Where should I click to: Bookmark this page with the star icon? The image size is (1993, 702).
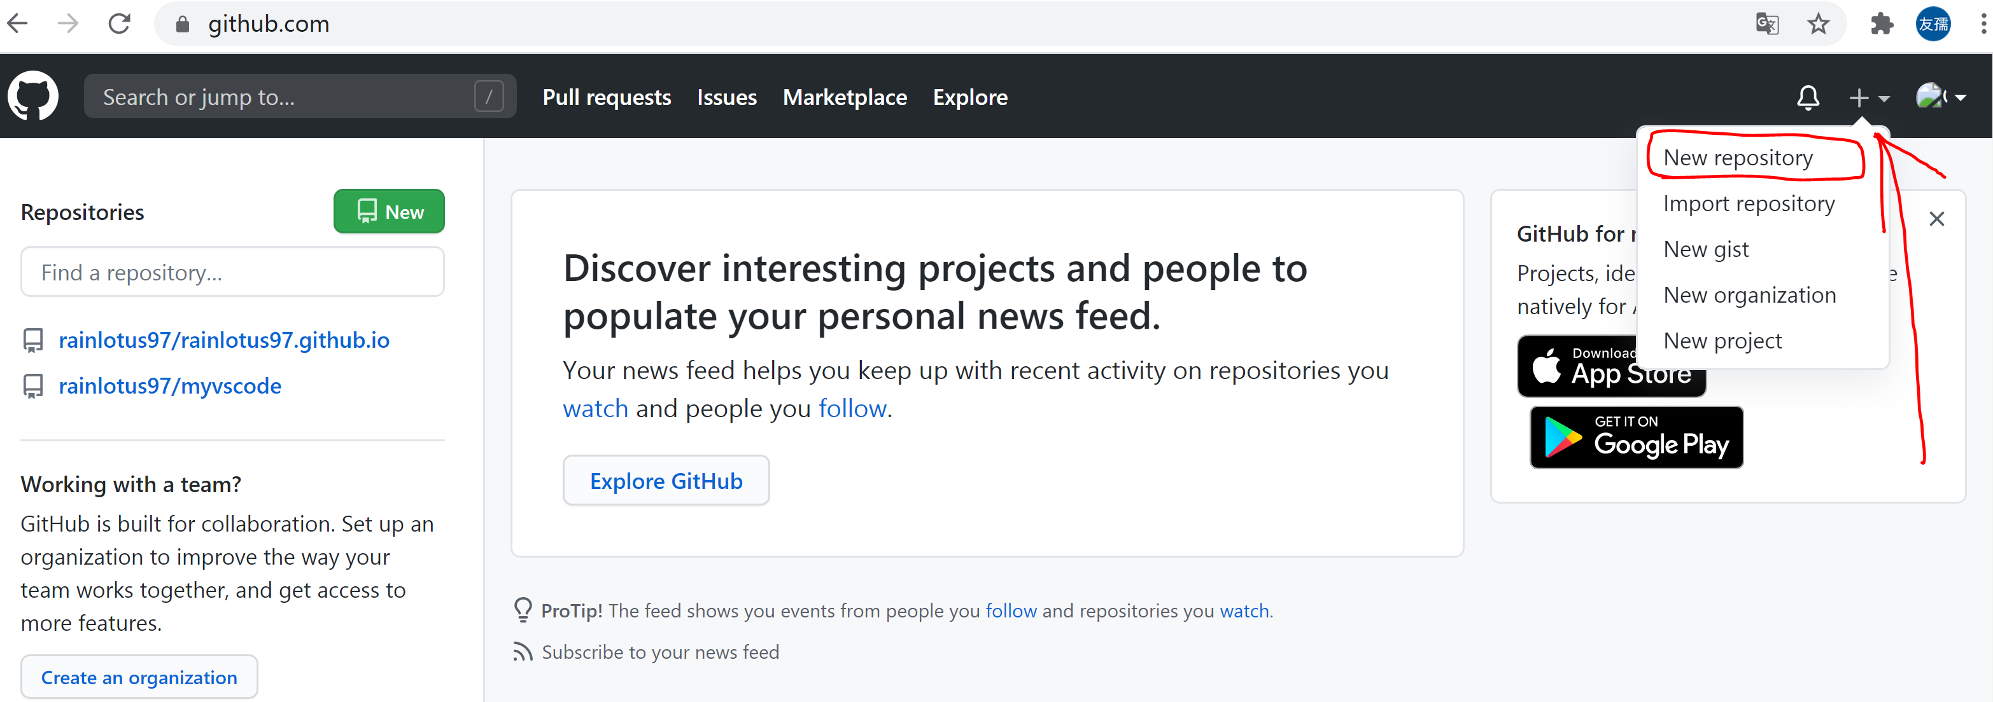pyautogui.click(x=1818, y=24)
